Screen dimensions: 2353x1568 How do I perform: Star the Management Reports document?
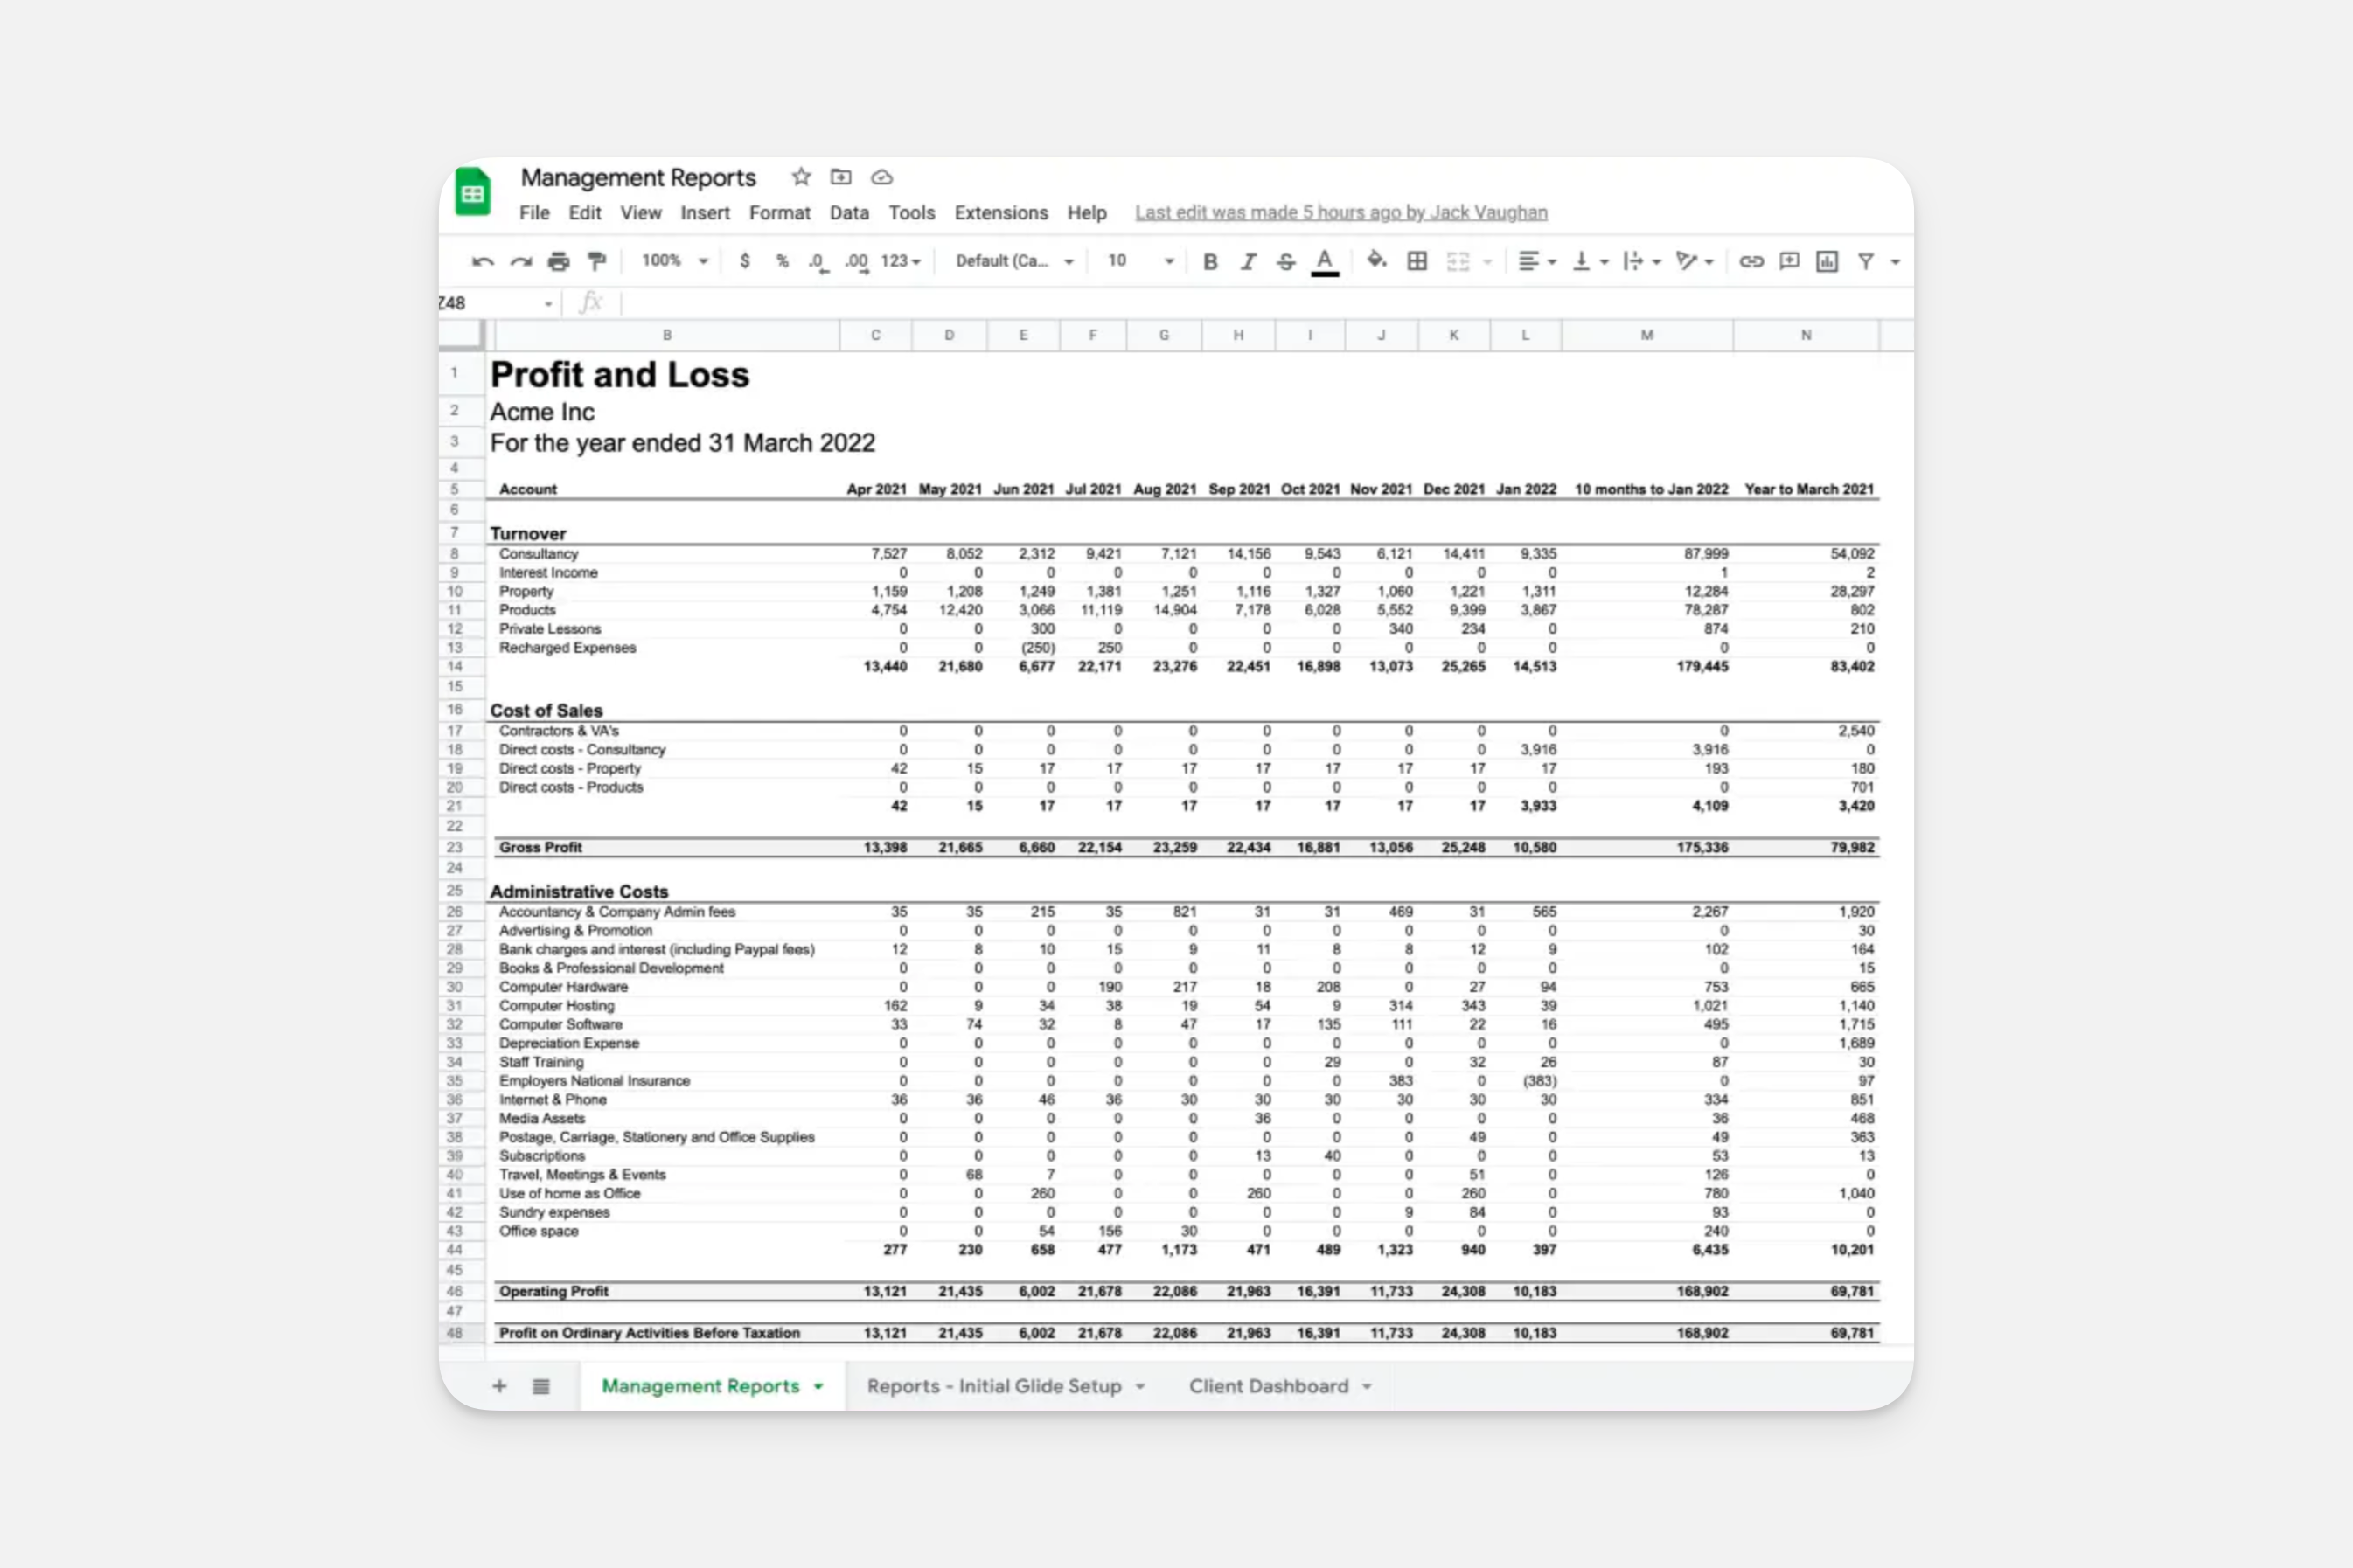pos(800,177)
